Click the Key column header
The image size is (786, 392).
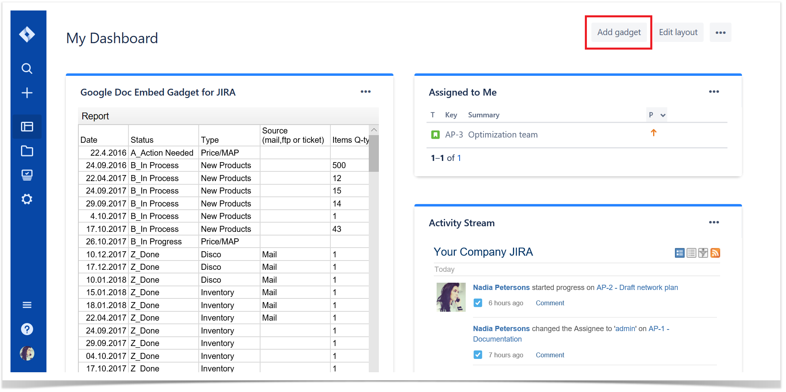click(451, 115)
